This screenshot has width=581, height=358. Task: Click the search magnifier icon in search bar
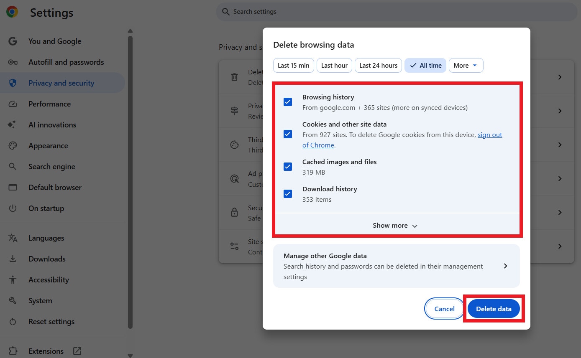226,12
